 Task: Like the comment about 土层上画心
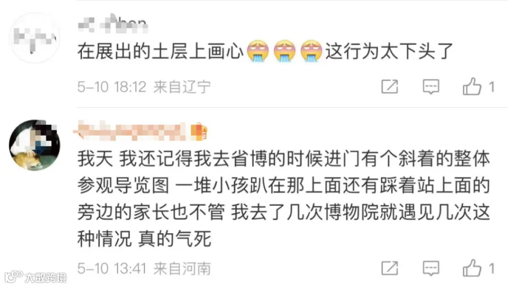(472, 86)
